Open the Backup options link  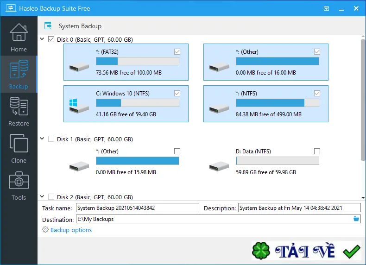coord(71,230)
